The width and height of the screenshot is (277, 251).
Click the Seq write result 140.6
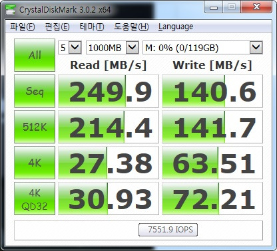[x=212, y=91]
